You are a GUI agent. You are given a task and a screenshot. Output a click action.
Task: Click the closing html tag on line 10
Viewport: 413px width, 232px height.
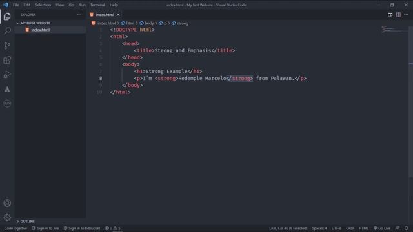pyautogui.click(x=121, y=92)
